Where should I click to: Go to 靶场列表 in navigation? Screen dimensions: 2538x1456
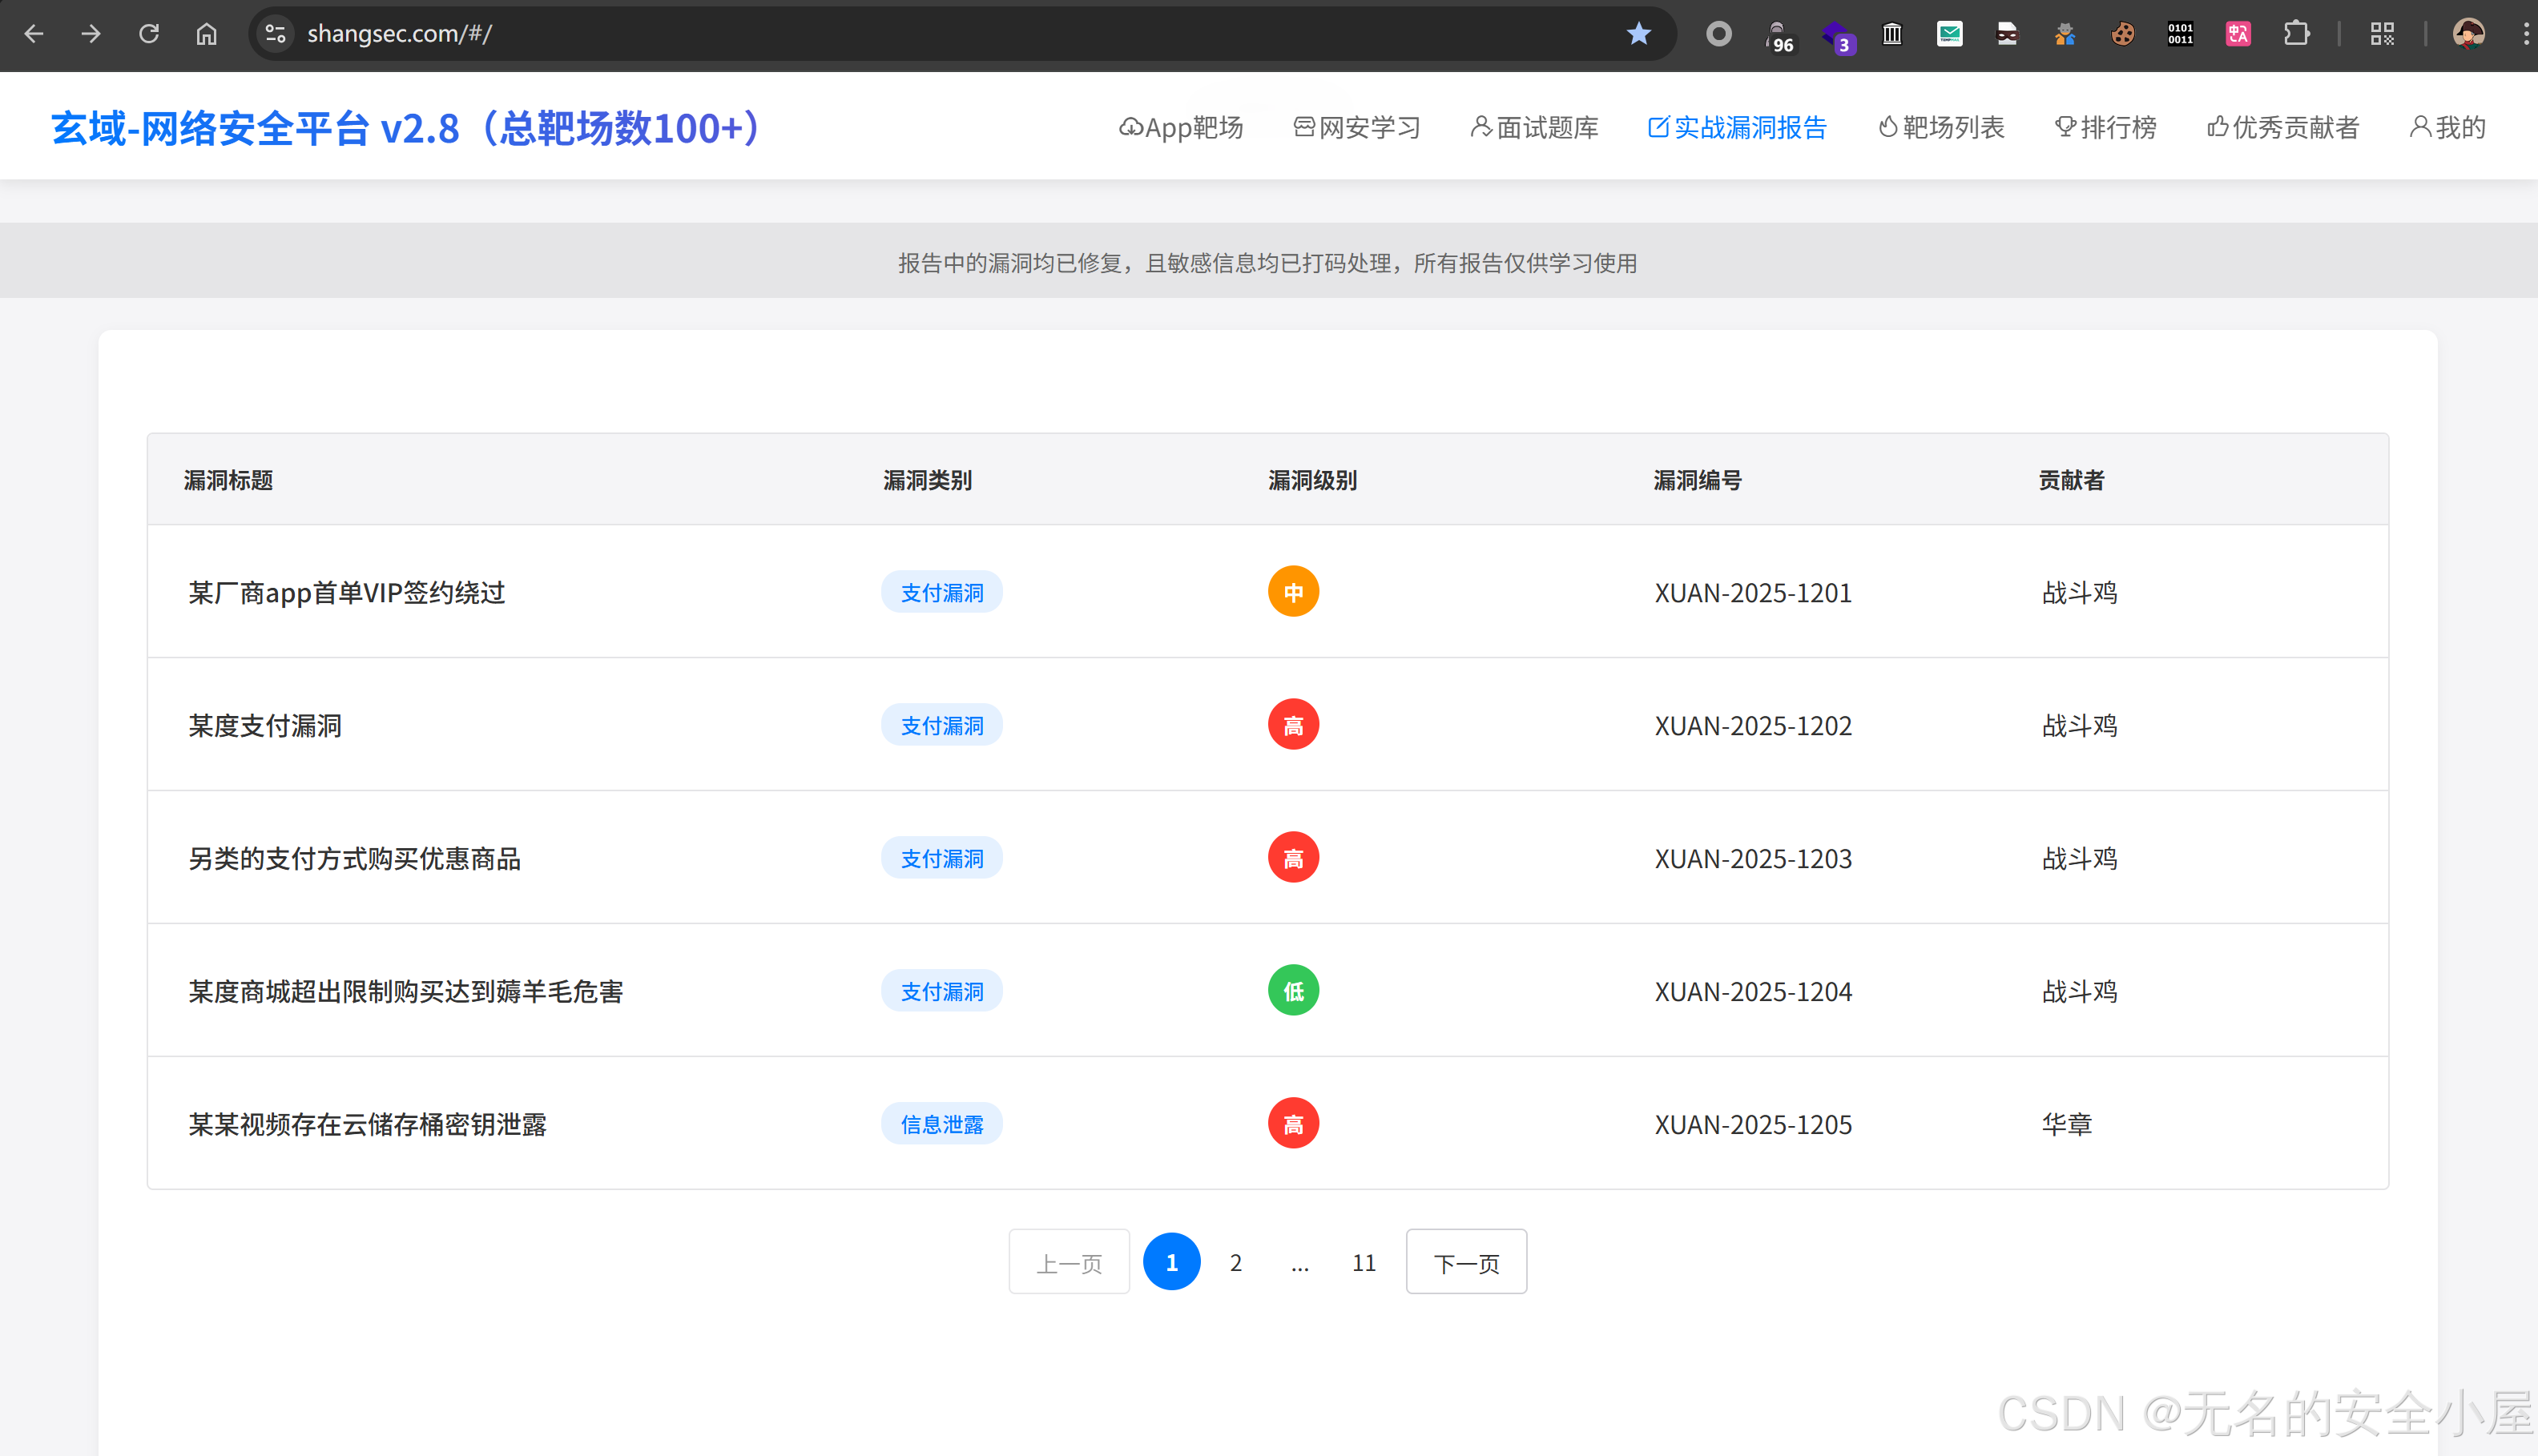point(1941,127)
